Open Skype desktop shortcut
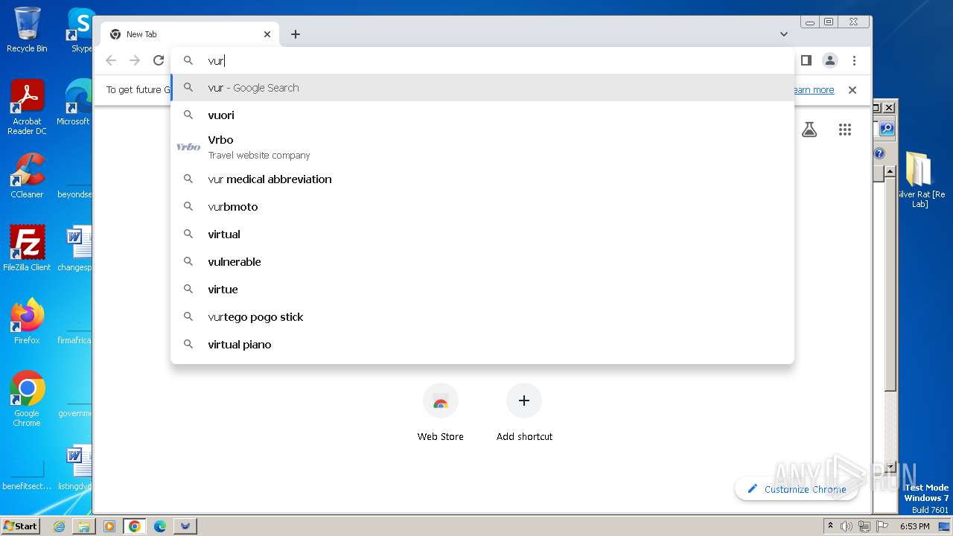The image size is (953, 536). 80,30
